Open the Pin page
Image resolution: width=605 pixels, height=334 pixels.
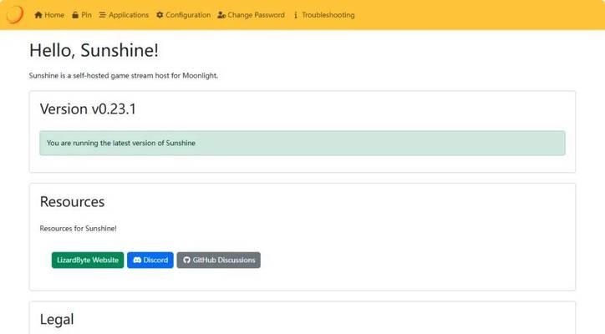click(82, 15)
